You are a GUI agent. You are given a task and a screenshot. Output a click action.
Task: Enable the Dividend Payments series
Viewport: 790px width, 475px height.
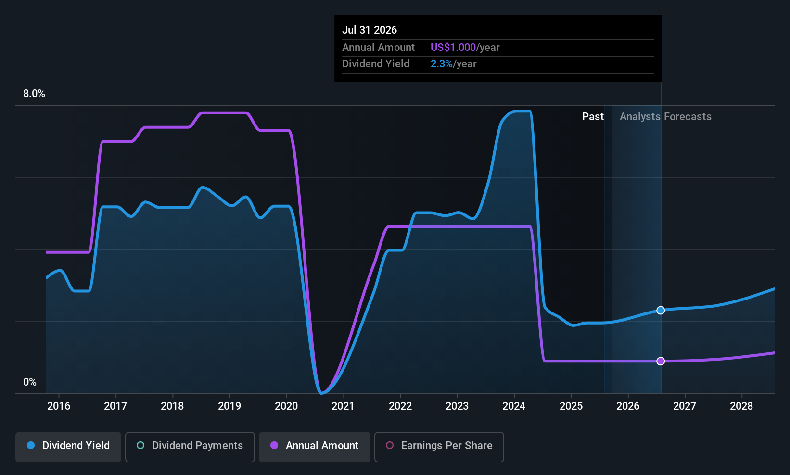pyautogui.click(x=190, y=447)
